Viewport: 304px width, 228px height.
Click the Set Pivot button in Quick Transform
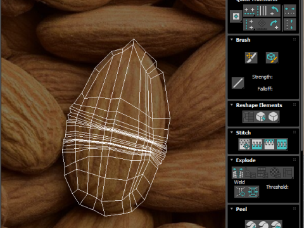(236, 16)
